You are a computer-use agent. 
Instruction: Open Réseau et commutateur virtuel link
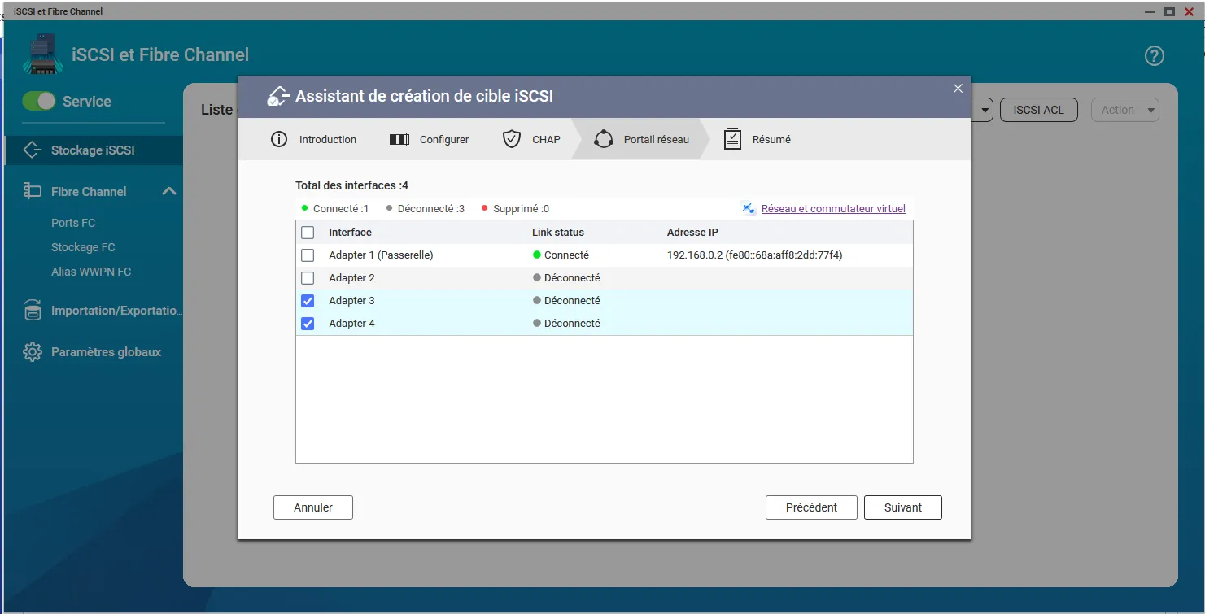(832, 209)
